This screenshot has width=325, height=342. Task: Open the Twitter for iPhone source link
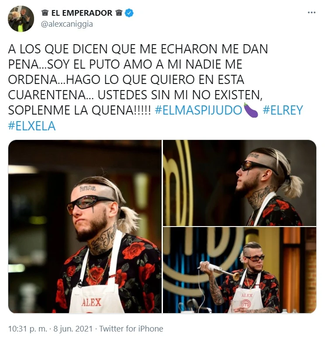pyautogui.click(x=131, y=328)
